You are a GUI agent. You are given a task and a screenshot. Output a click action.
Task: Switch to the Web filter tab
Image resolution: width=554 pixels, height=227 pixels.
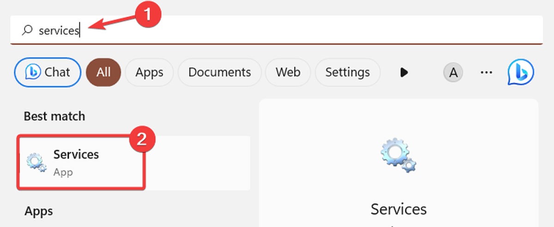288,73
